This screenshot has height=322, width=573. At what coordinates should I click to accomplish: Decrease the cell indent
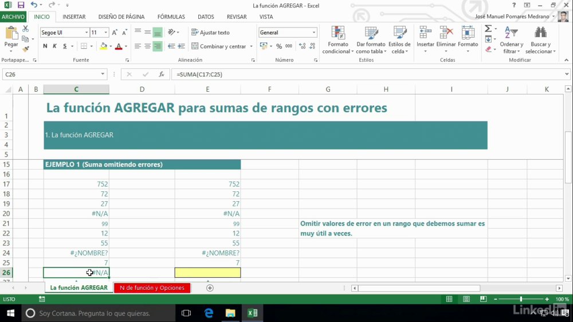[x=171, y=46]
